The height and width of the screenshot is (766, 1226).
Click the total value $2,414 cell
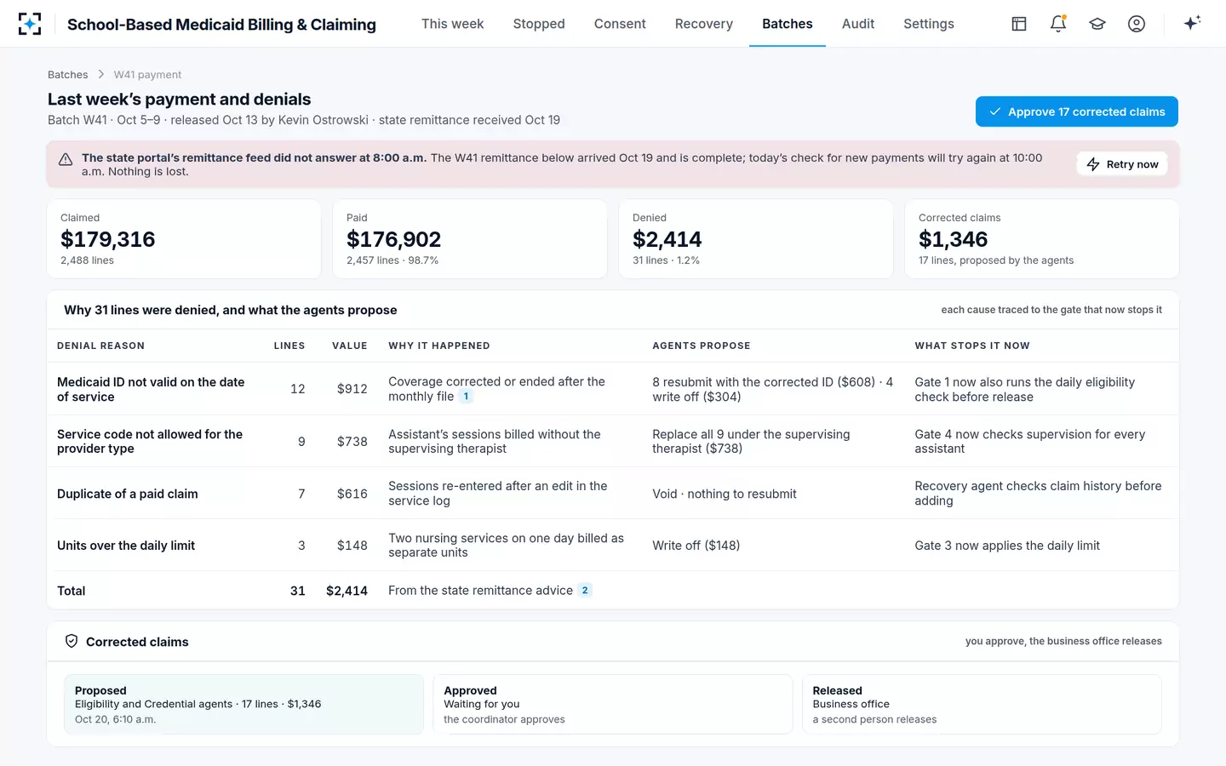click(347, 591)
